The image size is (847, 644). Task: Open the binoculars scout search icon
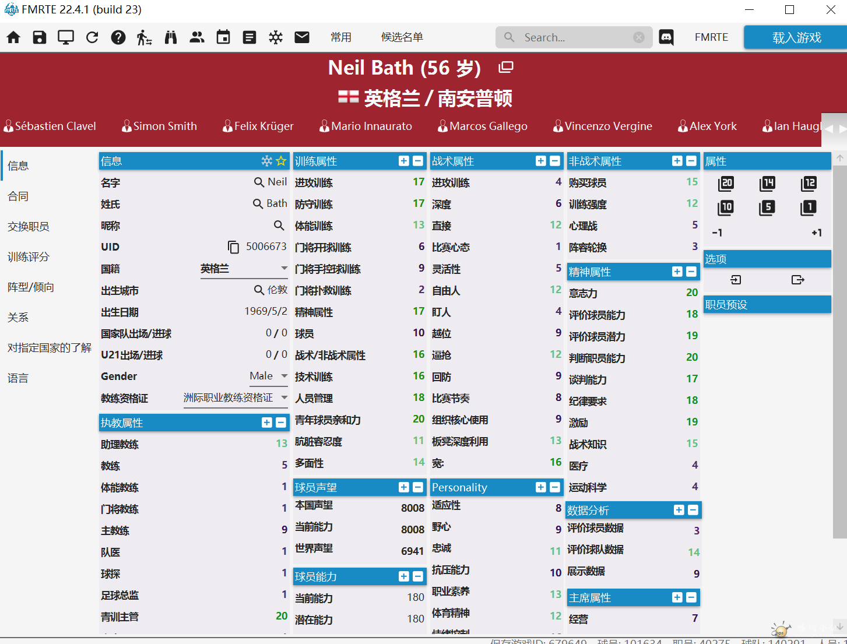(x=171, y=37)
